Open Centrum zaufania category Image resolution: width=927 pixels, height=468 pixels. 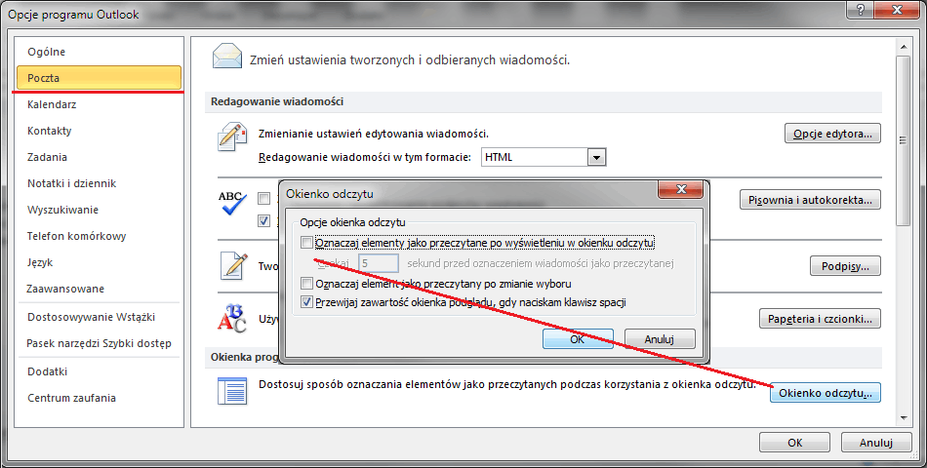click(x=99, y=398)
